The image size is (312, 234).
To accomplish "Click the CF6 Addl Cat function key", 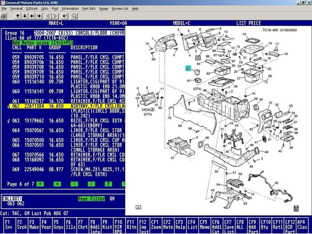I will tap(217, 226).
